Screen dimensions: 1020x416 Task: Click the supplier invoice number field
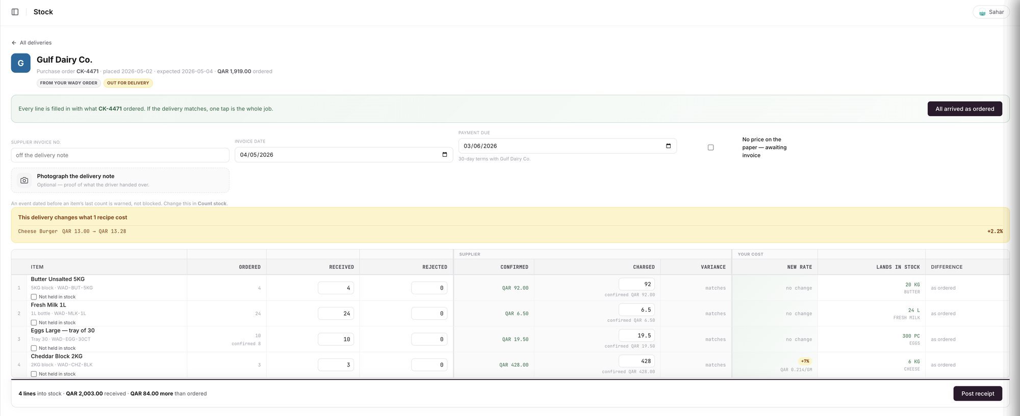[x=120, y=155]
